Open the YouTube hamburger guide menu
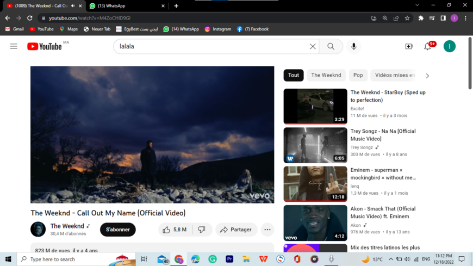Viewport: 473px width, 266px height. 14,46
